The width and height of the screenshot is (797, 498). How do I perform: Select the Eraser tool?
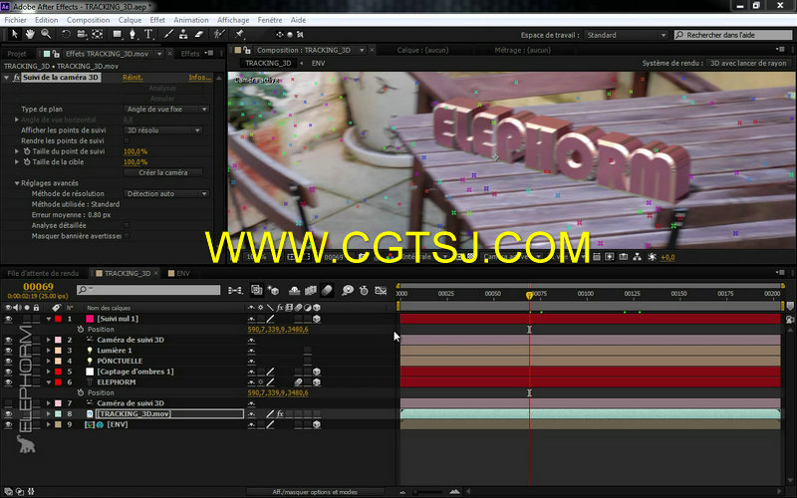pyautogui.click(x=199, y=34)
